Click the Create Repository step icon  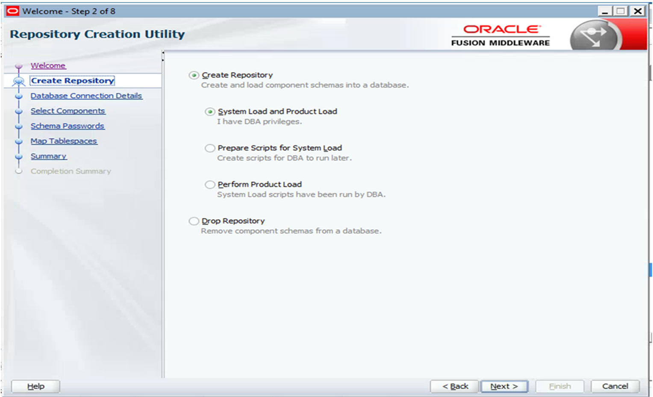[x=18, y=81]
